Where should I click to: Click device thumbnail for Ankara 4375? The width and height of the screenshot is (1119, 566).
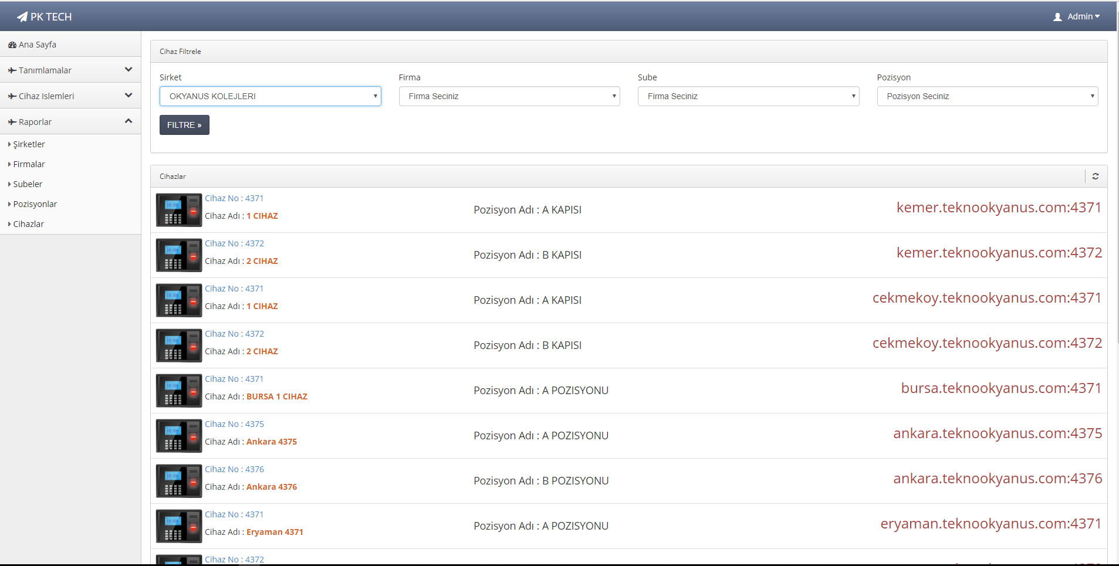[x=178, y=436]
